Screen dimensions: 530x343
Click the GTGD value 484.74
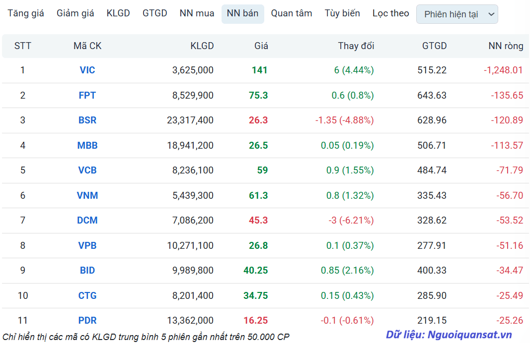tap(432, 170)
